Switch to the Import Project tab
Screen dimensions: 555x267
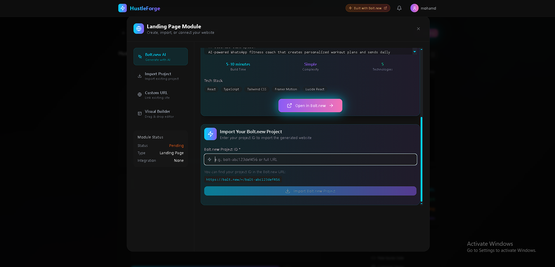pyautogui.click(x=161, y=76)
